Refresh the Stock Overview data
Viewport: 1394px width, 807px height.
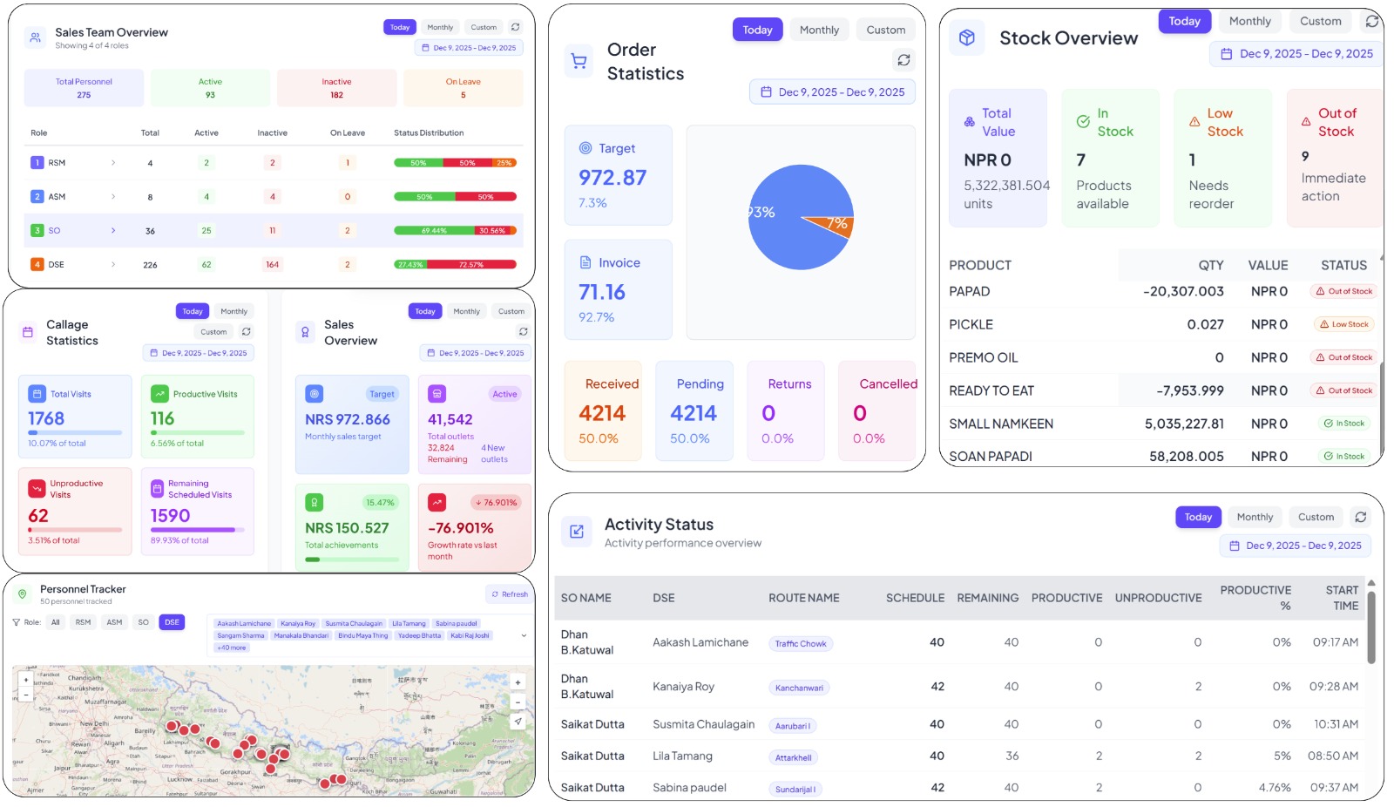click(1372, 21)
